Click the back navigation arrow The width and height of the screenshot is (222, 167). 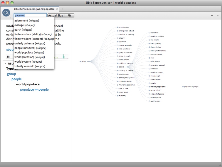212,16
